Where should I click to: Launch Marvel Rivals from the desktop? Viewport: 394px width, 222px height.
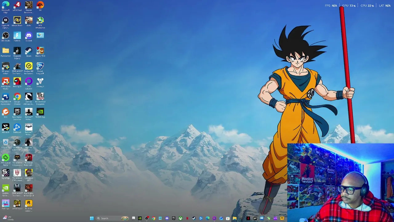(17, 22)
